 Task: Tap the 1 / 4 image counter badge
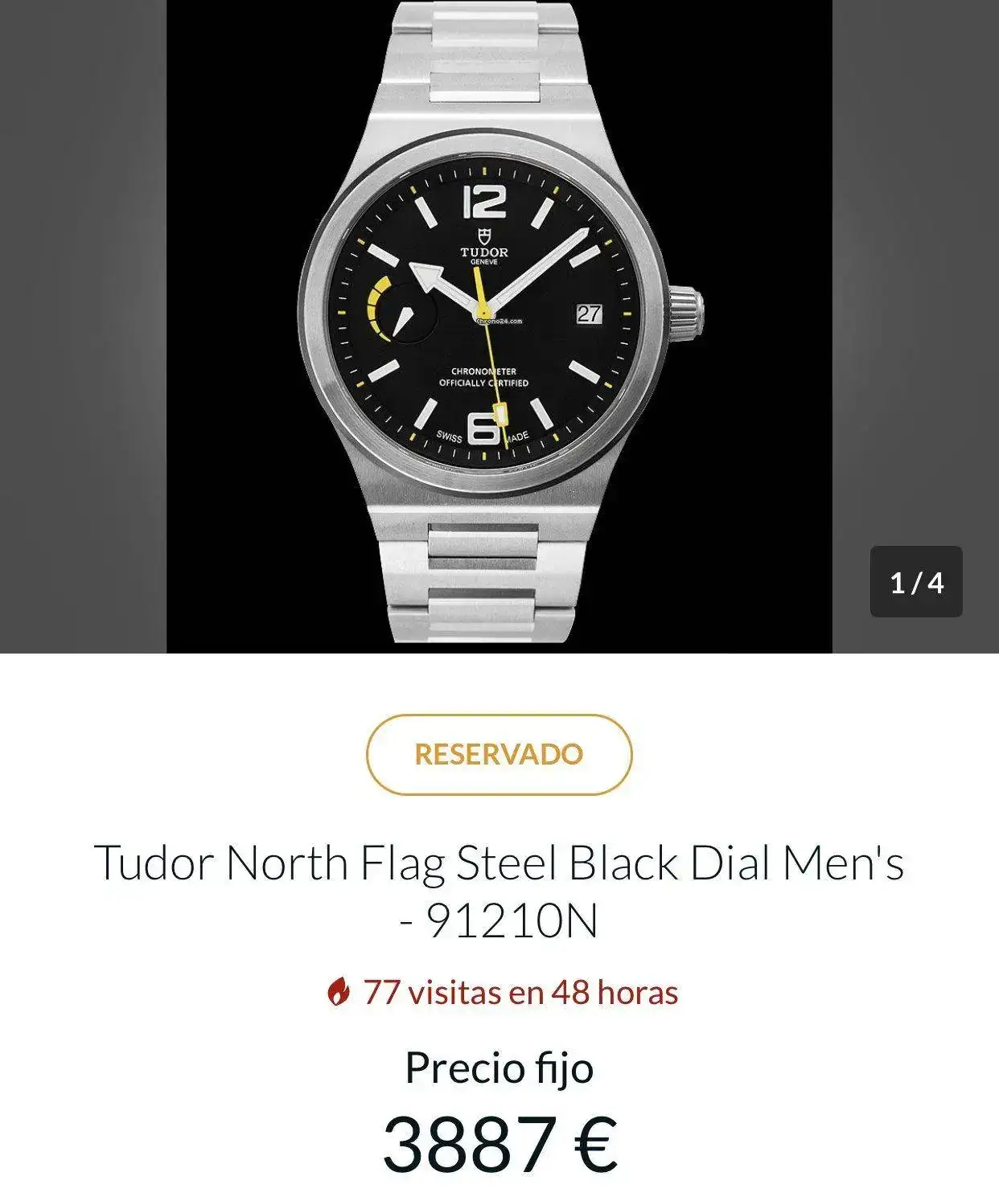tap(916, 581)
